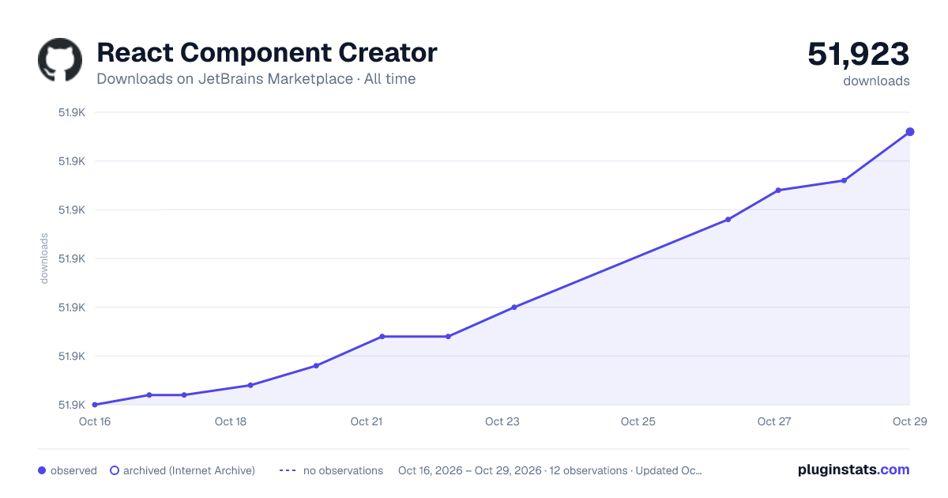Click the Oct 27 axis label

[774, 421]
